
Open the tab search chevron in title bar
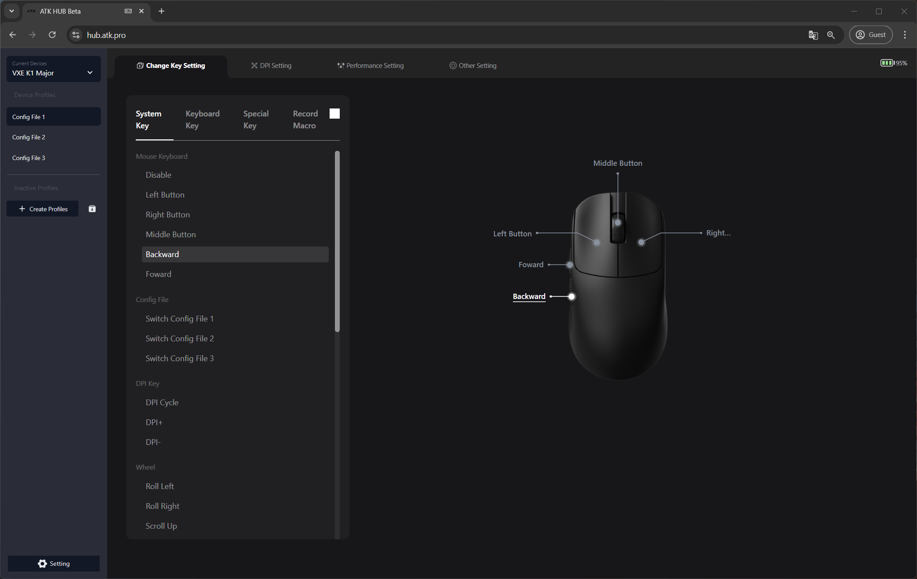pyautogui.click(x=11, y=11)
